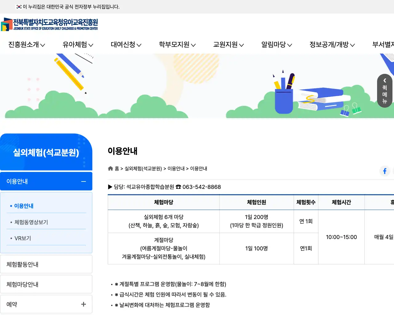Select 체험동영상보기 in the sidebar

coord(31,222)
